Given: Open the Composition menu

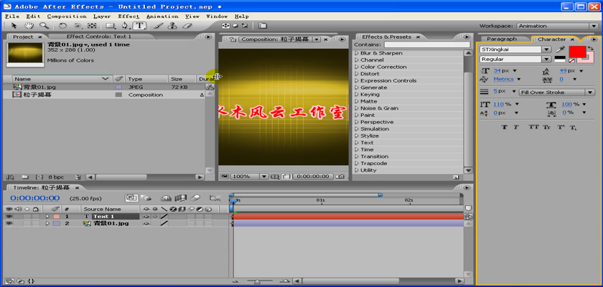Looking at the screenshot, I should tap(67, 16).
